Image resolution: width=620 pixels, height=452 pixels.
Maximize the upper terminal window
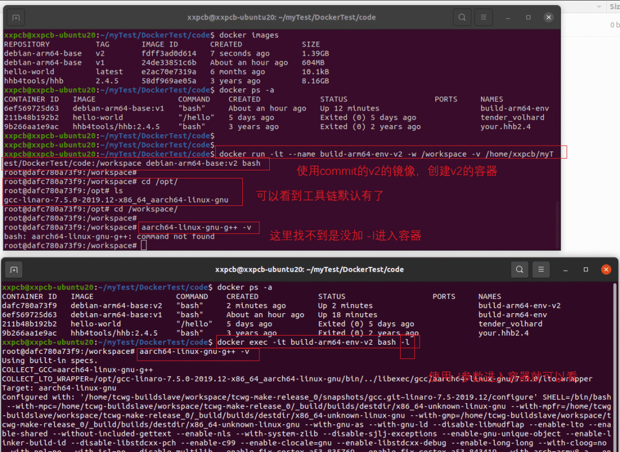pos(528,17)
